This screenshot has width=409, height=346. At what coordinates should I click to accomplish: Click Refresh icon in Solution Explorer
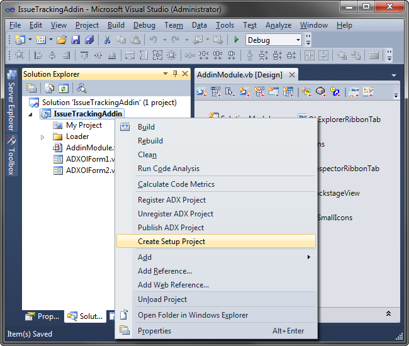click(64, 89)
